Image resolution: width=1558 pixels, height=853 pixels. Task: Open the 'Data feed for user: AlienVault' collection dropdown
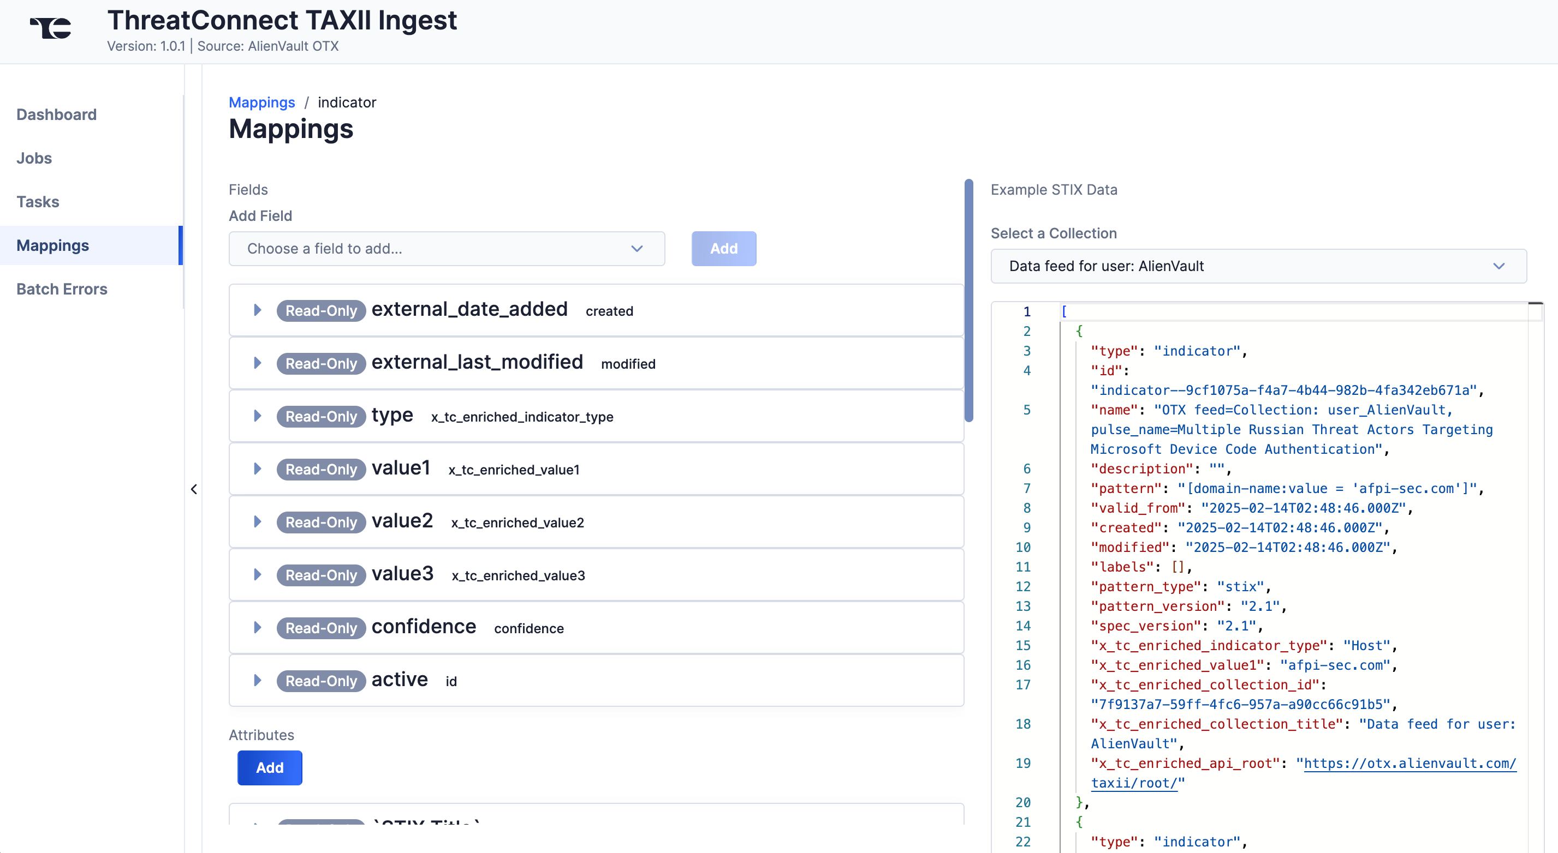[1259, 266]
